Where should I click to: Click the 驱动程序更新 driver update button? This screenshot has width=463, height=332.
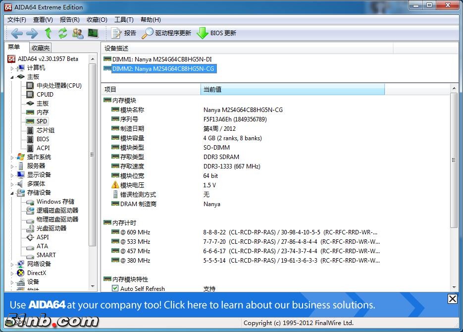click(x=166, y=33)
